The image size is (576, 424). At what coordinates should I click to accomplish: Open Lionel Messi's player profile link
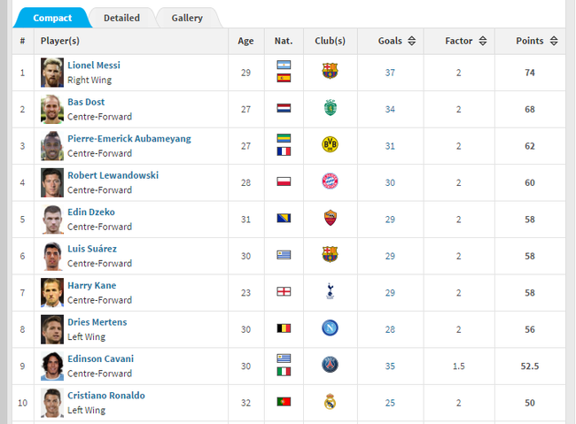click(x=94, y=66)
